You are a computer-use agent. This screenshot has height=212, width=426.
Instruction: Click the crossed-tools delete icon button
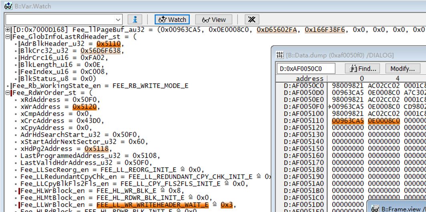click(x=252, y=20)
